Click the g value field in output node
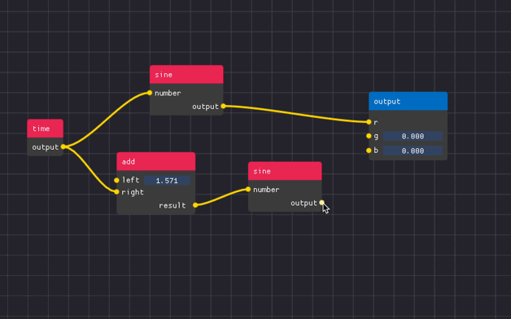The height and width of the screenshot is (319, 511). [x=413, y=136]
